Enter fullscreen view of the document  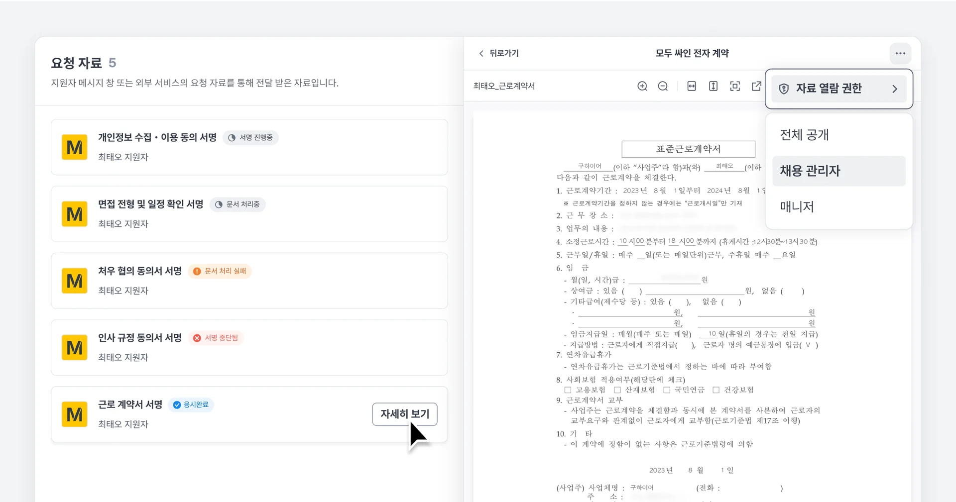[735, 86]
